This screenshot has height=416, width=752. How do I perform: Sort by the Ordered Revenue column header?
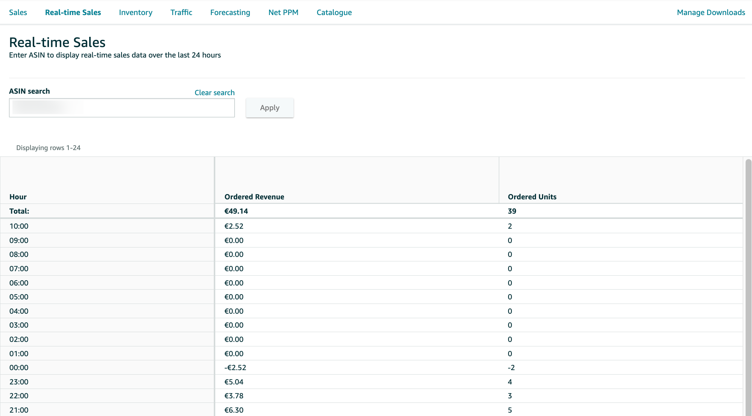tap(254, 196)
